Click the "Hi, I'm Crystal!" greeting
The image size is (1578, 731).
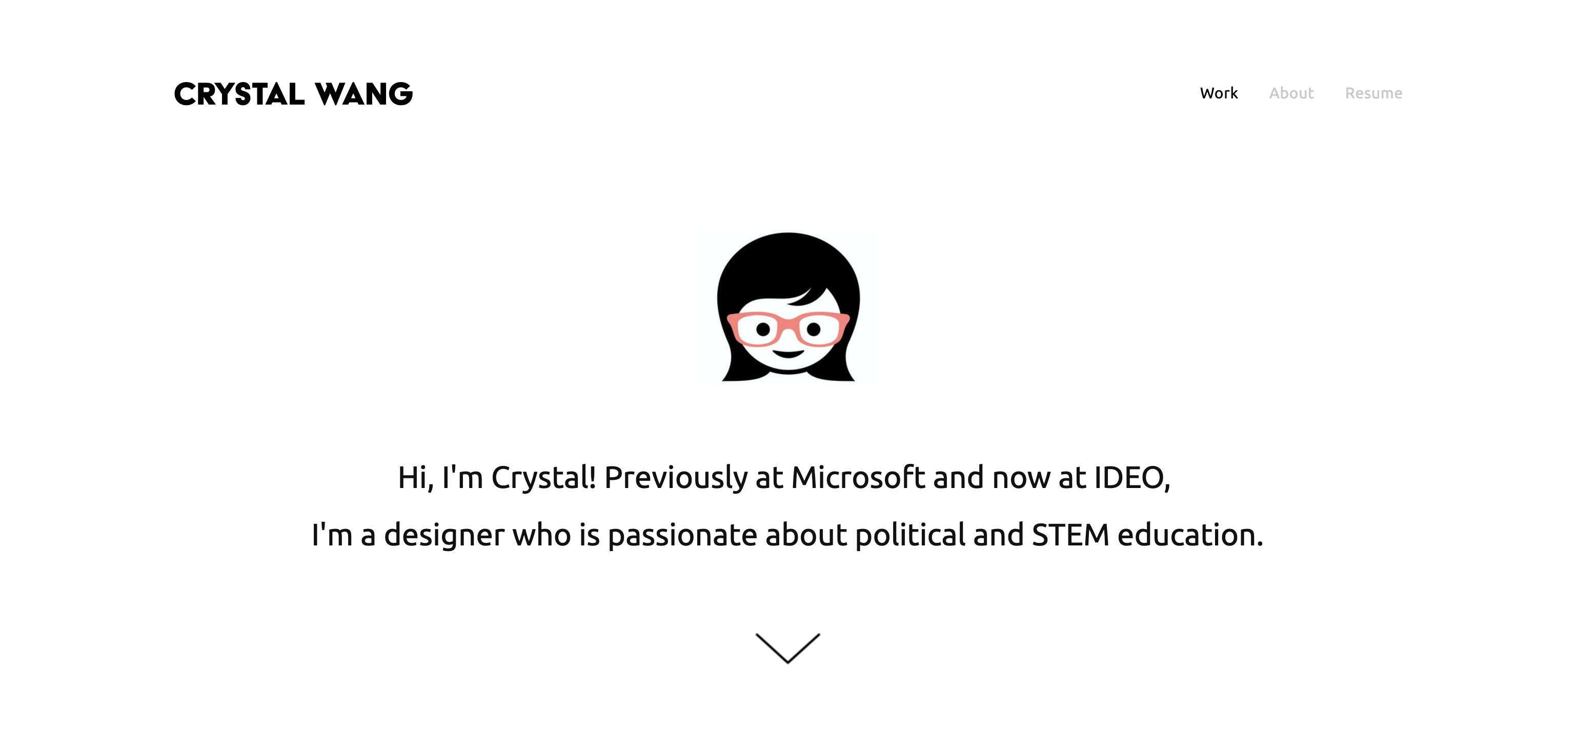(x=497, y=477)
